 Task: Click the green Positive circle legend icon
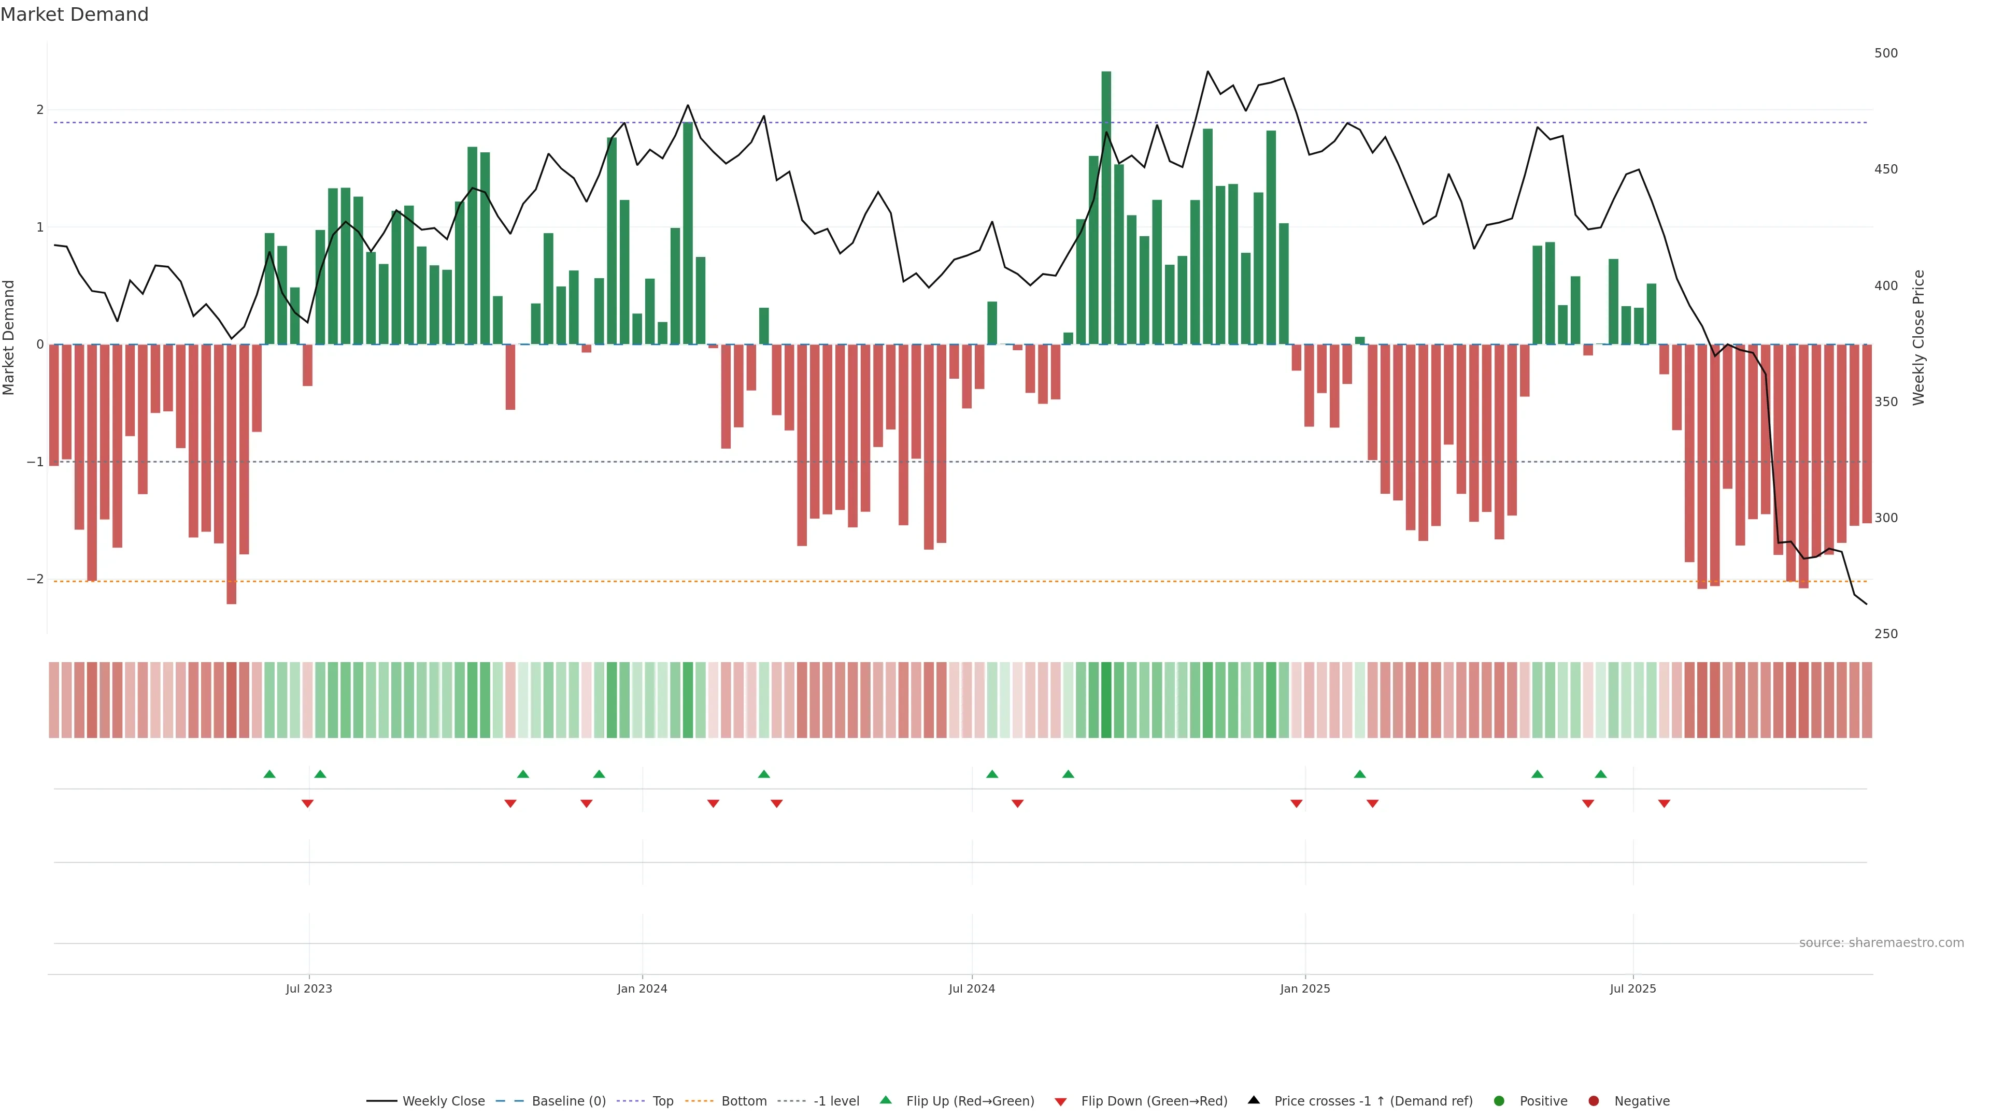pos(1499,1100)
